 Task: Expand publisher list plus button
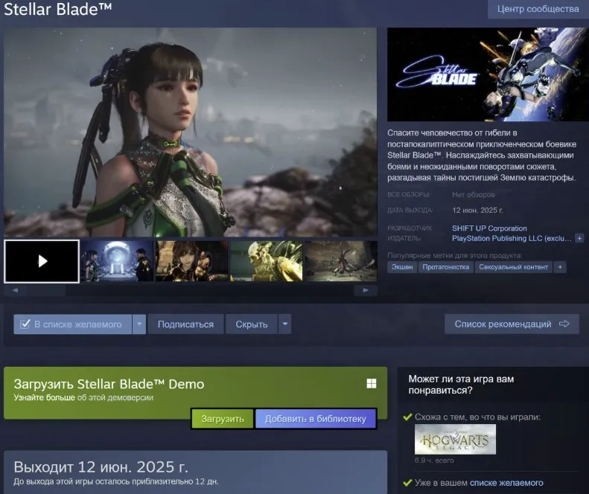pyautogui.click(x=579, y=238)
